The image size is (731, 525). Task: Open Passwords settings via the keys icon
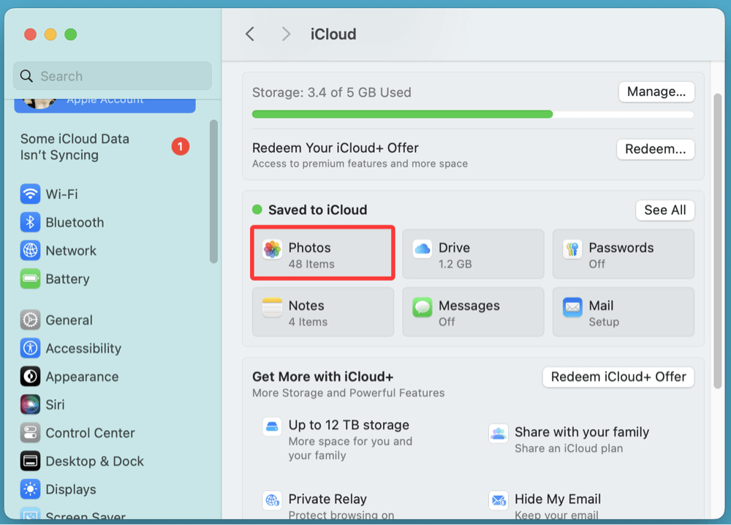pos(572,249)
